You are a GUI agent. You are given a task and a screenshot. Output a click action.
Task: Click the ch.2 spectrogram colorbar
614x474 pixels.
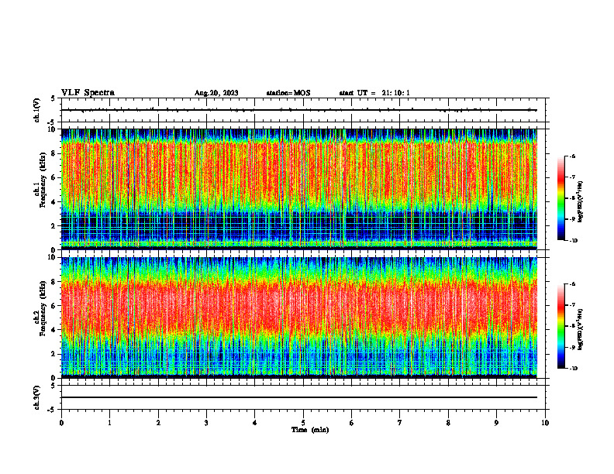click(x=561, y=326)
